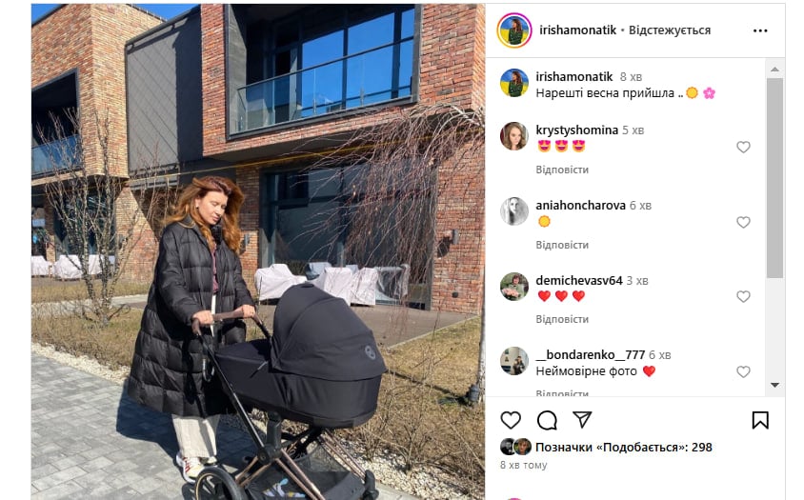The width and height of the screenshot is (804, 500).
Task: Like the post with heart icon
Action: click(x=511, y=420)
